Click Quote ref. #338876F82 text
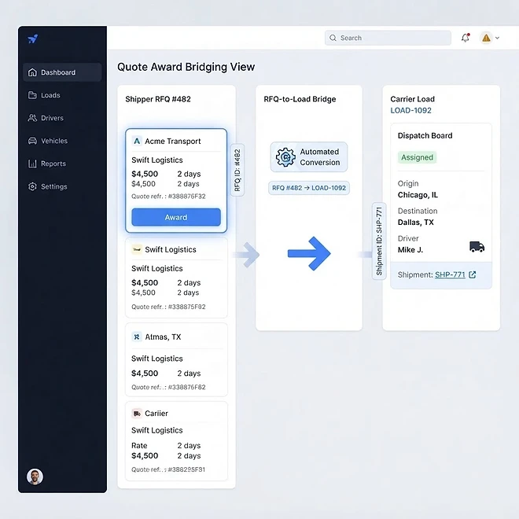 click(168, 387)
